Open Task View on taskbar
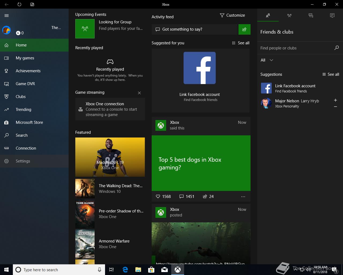The height and width of the screenshot is (275, 343). (x=111, y=270)
